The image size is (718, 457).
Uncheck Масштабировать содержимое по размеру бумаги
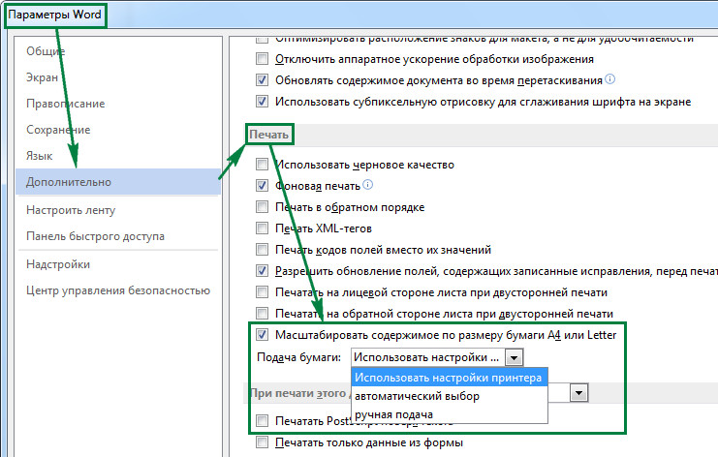[262, 334]
